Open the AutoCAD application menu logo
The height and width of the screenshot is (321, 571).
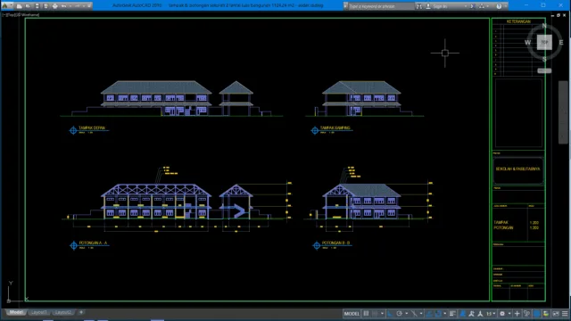click(5, 5)
